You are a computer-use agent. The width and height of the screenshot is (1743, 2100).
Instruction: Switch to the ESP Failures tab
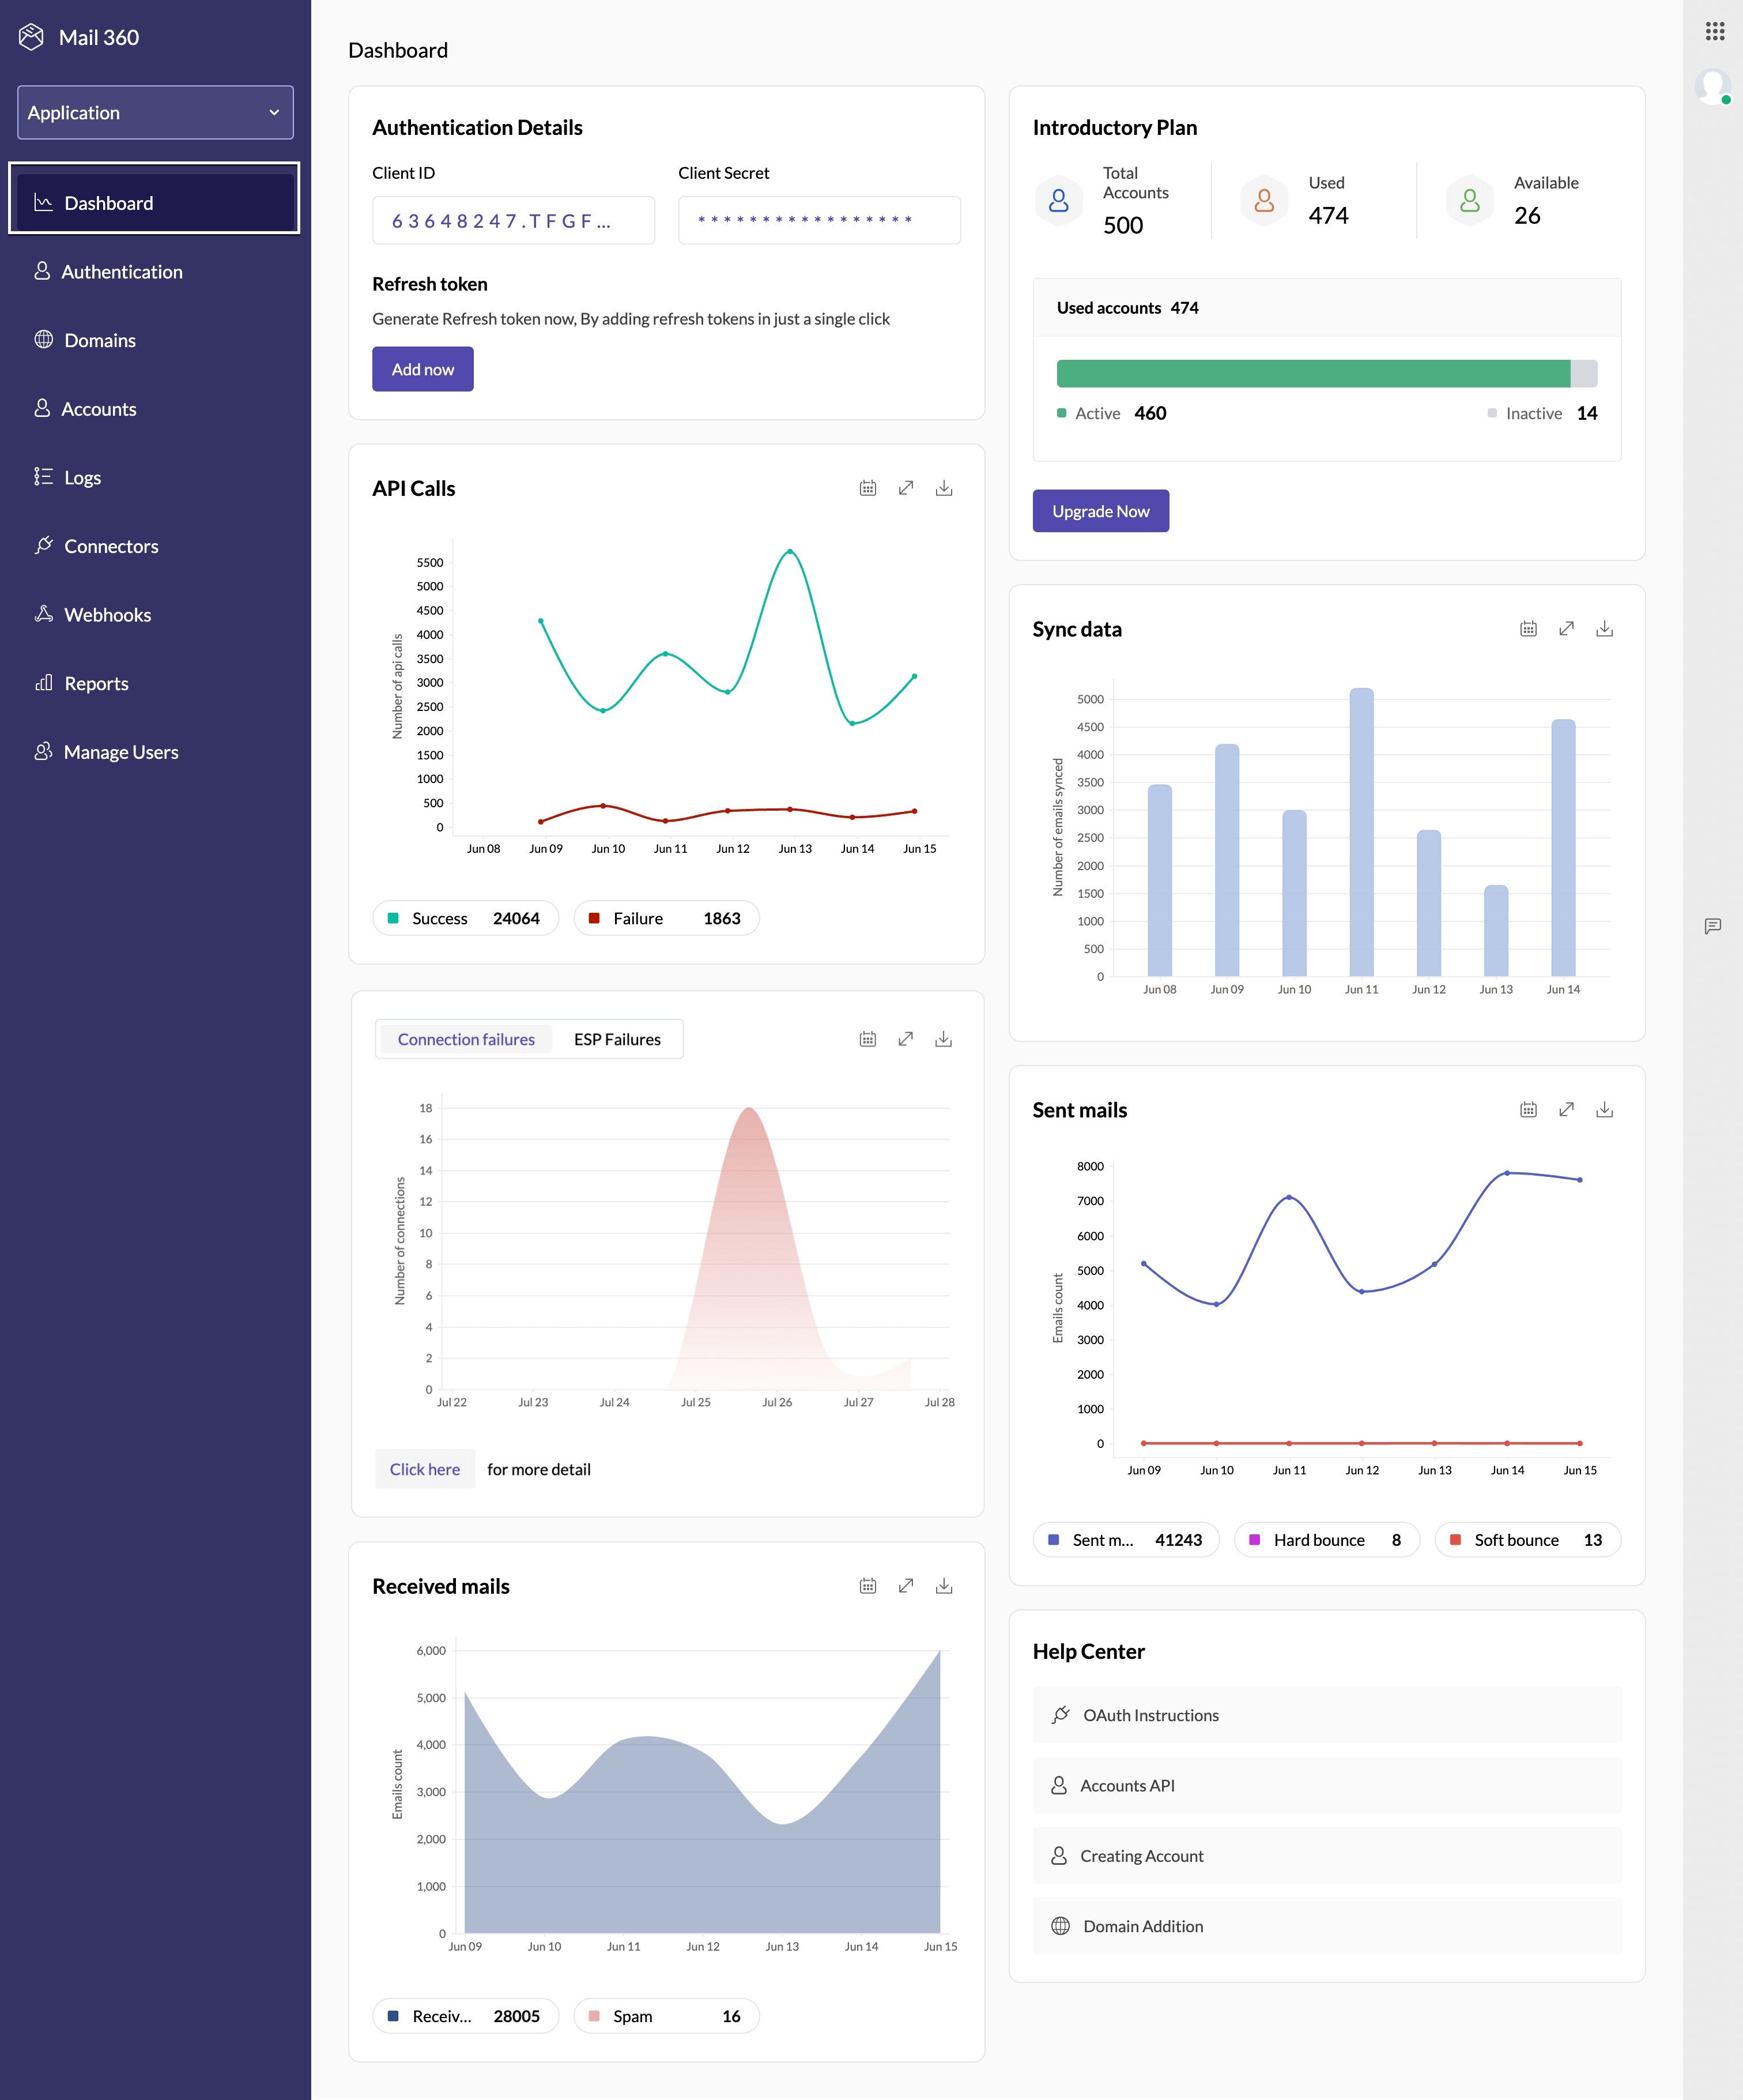617,1039
